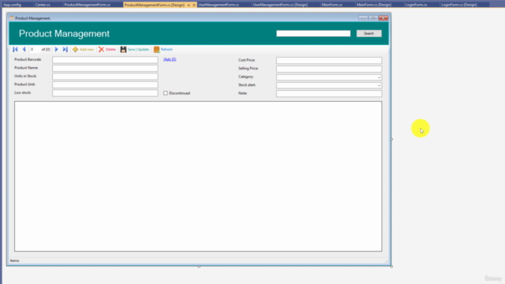The image size is (505, 284).
Task: Click the Low stock input field
Action: [105, 93]
